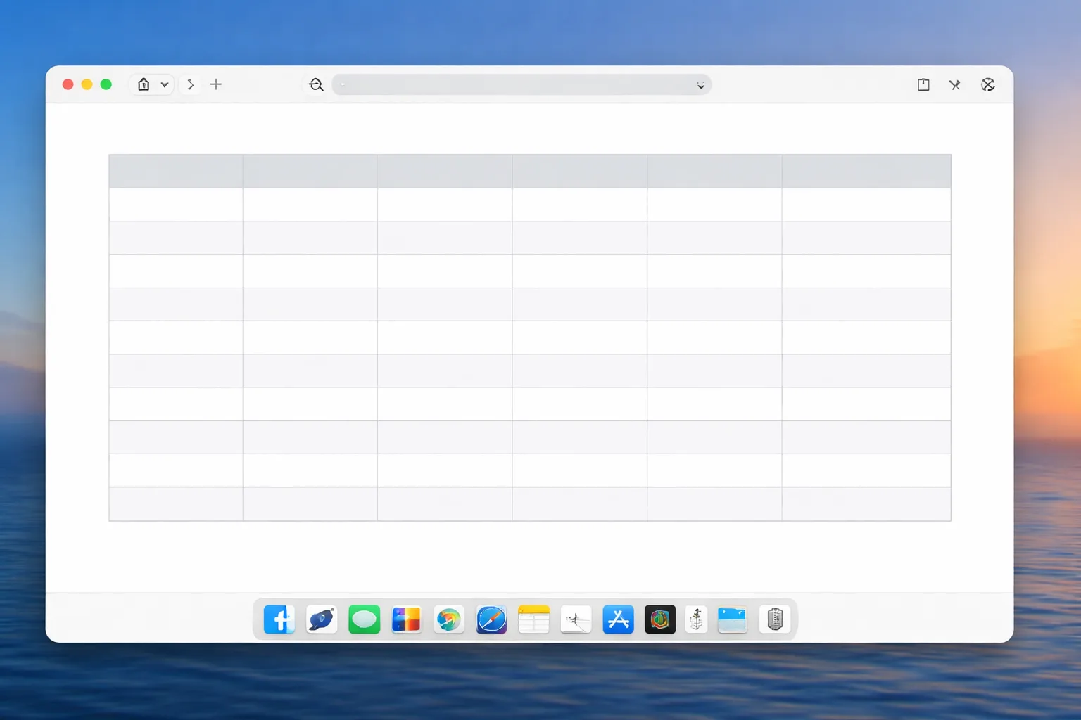This screenshot has width=1081, height=720.
Task: Click the home icon in the toolbar
Action: 144,84
